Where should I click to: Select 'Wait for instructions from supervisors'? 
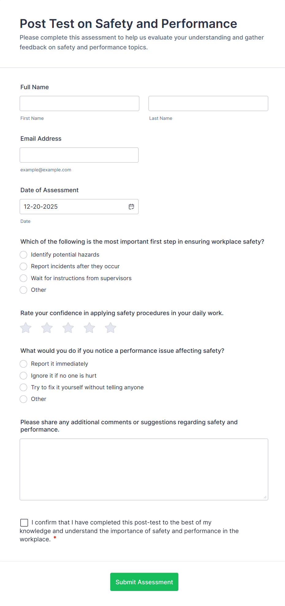click(x=23, y=278)
